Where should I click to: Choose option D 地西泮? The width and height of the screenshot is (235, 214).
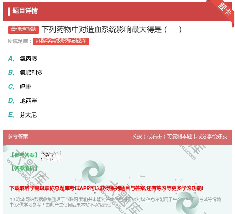point(23,101)
